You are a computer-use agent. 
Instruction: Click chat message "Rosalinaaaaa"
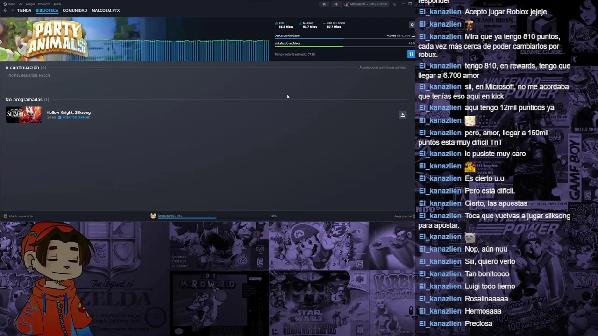[x=486, y=299]
